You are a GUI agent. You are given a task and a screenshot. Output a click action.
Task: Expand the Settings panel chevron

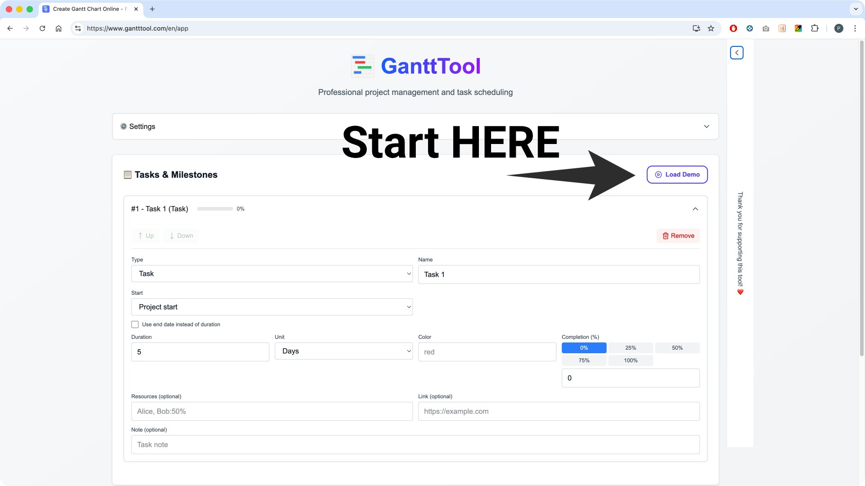tap(706, 126)
